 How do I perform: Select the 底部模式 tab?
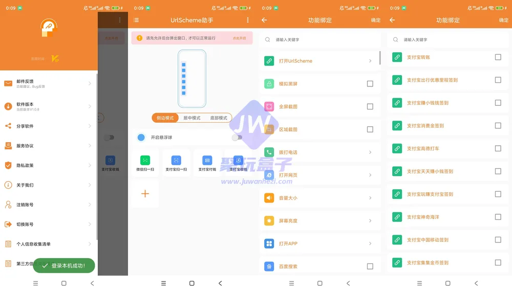219,118
